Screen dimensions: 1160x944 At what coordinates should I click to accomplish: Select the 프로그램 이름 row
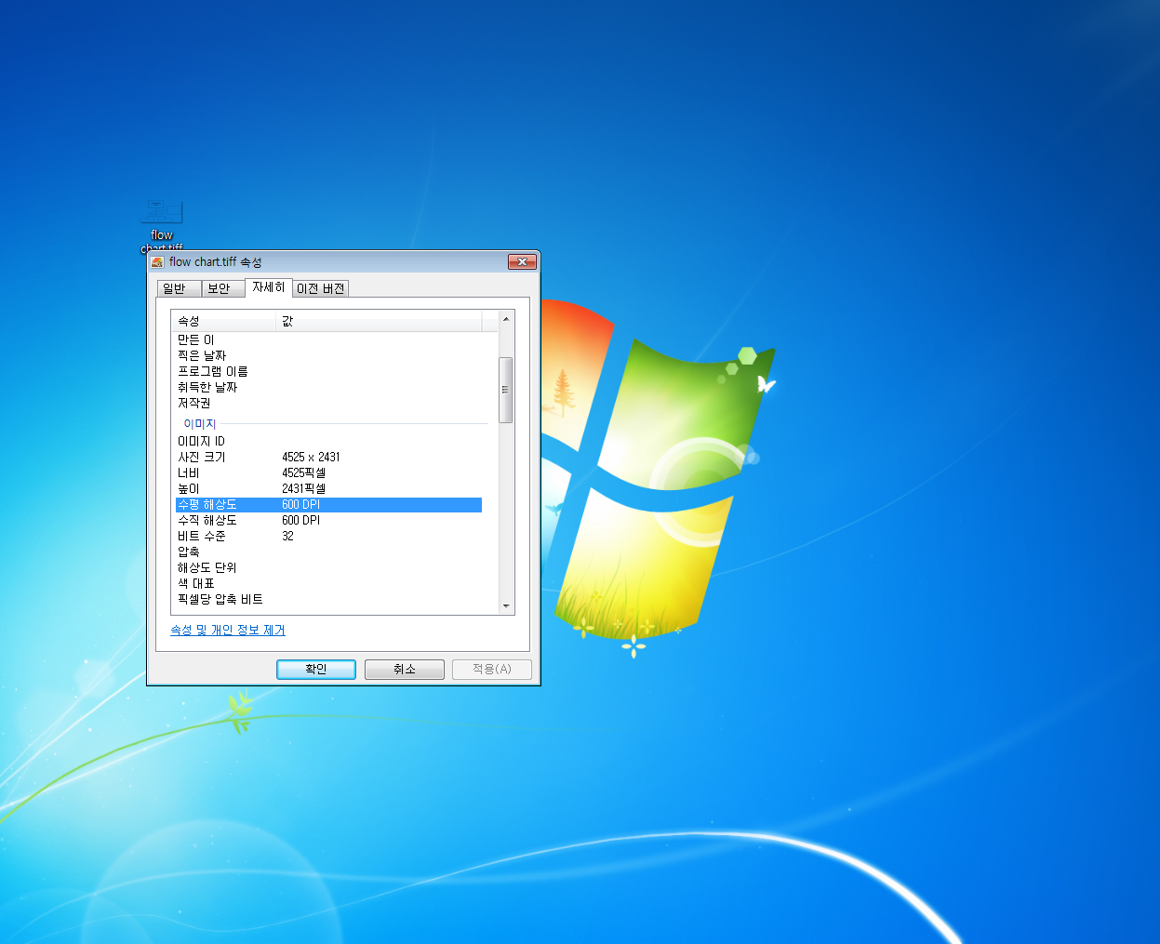(x=328, y=372)
